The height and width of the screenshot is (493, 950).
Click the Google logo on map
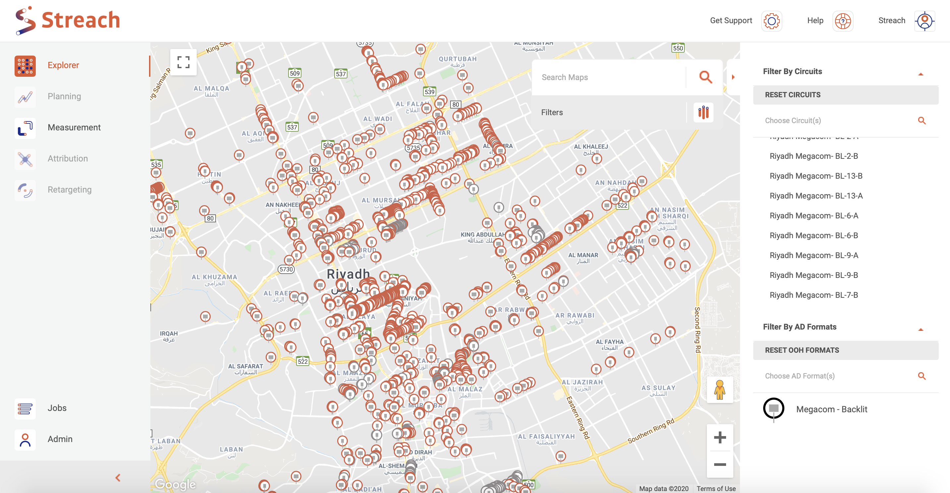tap(175, 484)
